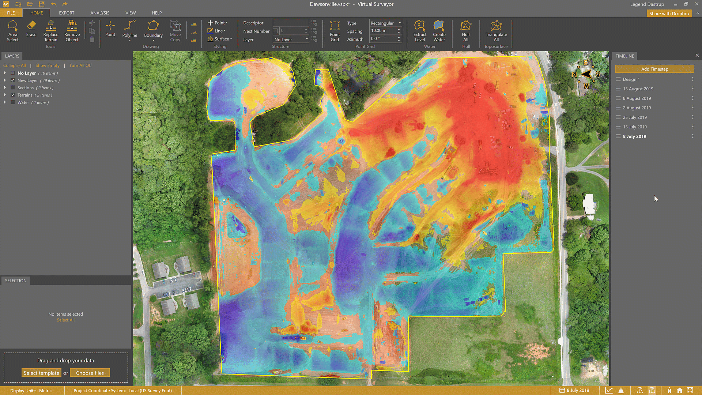Open the EXPORT ribbon tab
This screenshot has height=395, width=702.
[67, 13]
